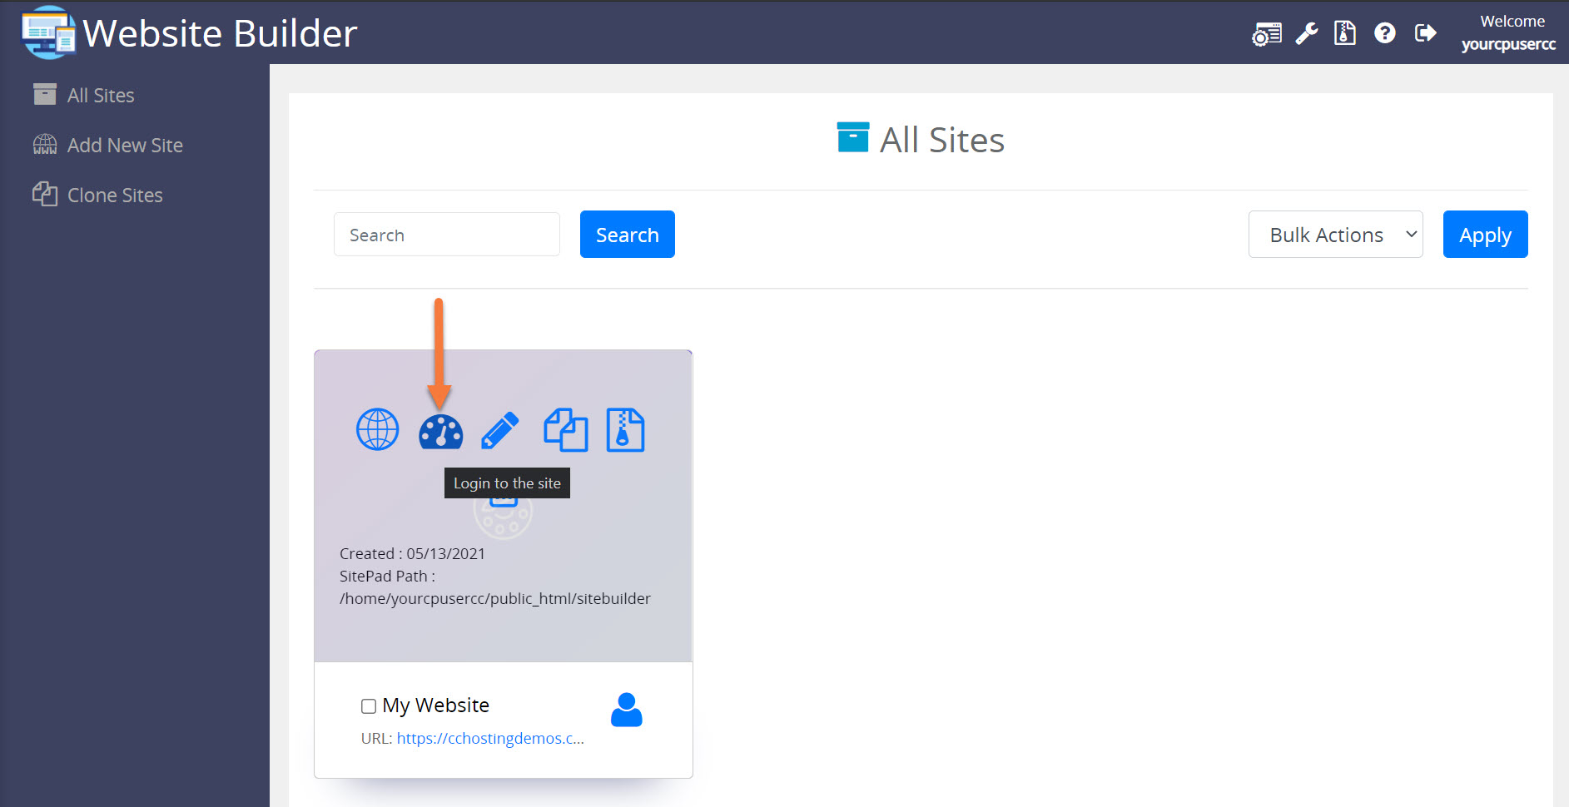Log out using the exit arrow icon

pyautogui.click(x=1425, y=33)
